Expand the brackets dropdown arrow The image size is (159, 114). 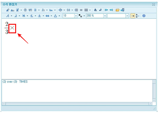[72, 10]
